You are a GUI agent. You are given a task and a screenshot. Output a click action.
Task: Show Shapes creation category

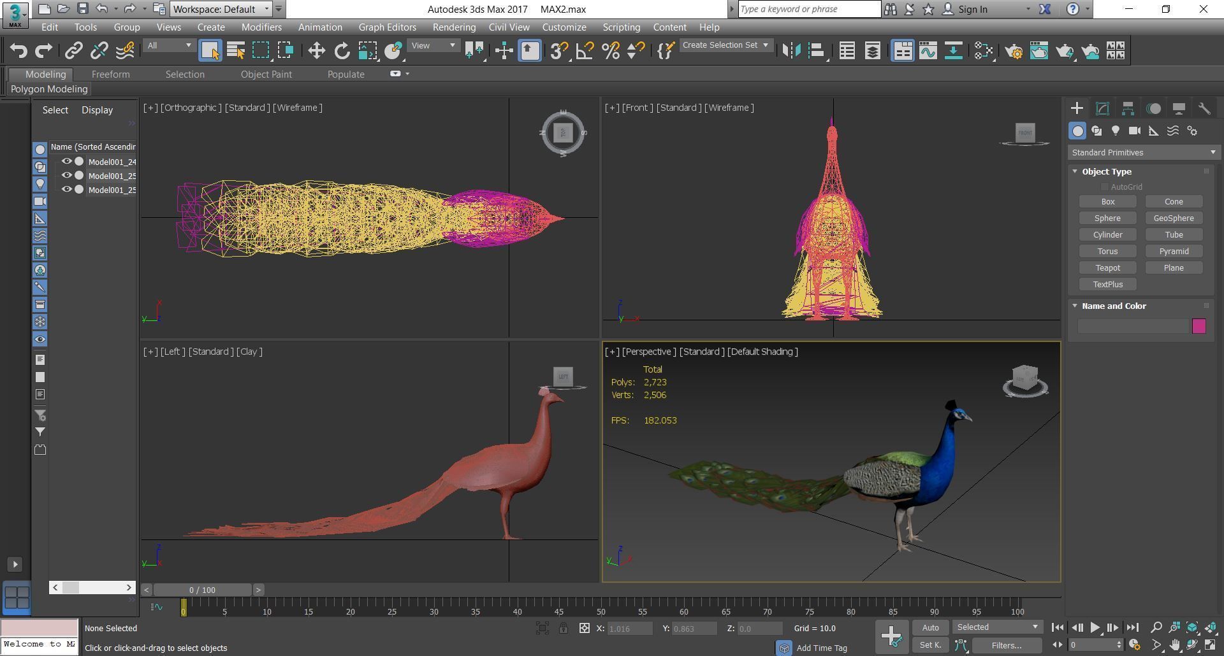click(1096, 131)
